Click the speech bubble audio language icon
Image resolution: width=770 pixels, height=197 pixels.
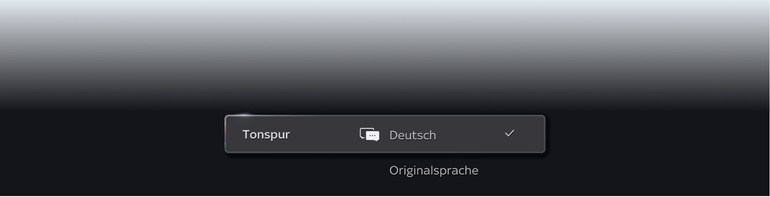369,135
